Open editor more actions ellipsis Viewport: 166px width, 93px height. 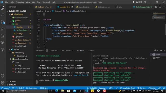164,7
